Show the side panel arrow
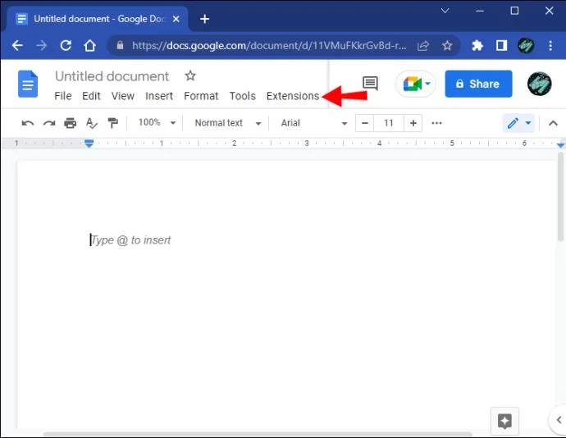 (x=559, y=420)
